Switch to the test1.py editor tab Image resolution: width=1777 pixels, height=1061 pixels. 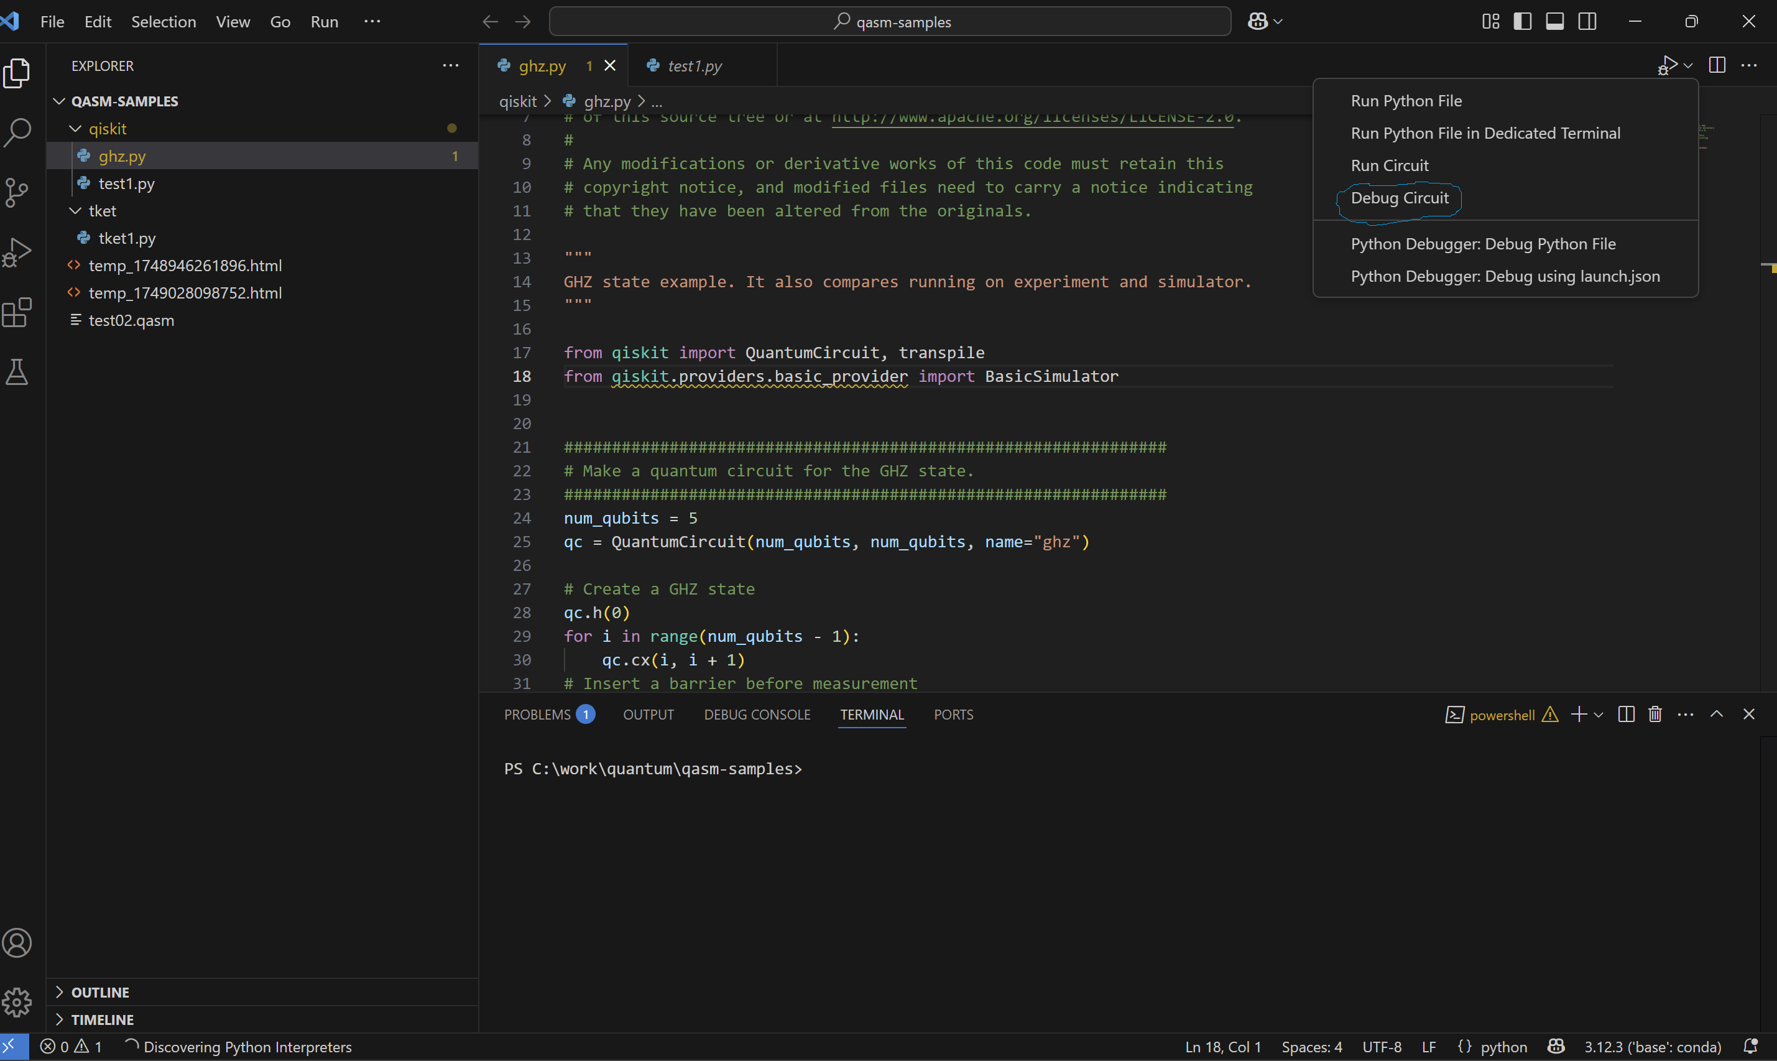[693, 66]
